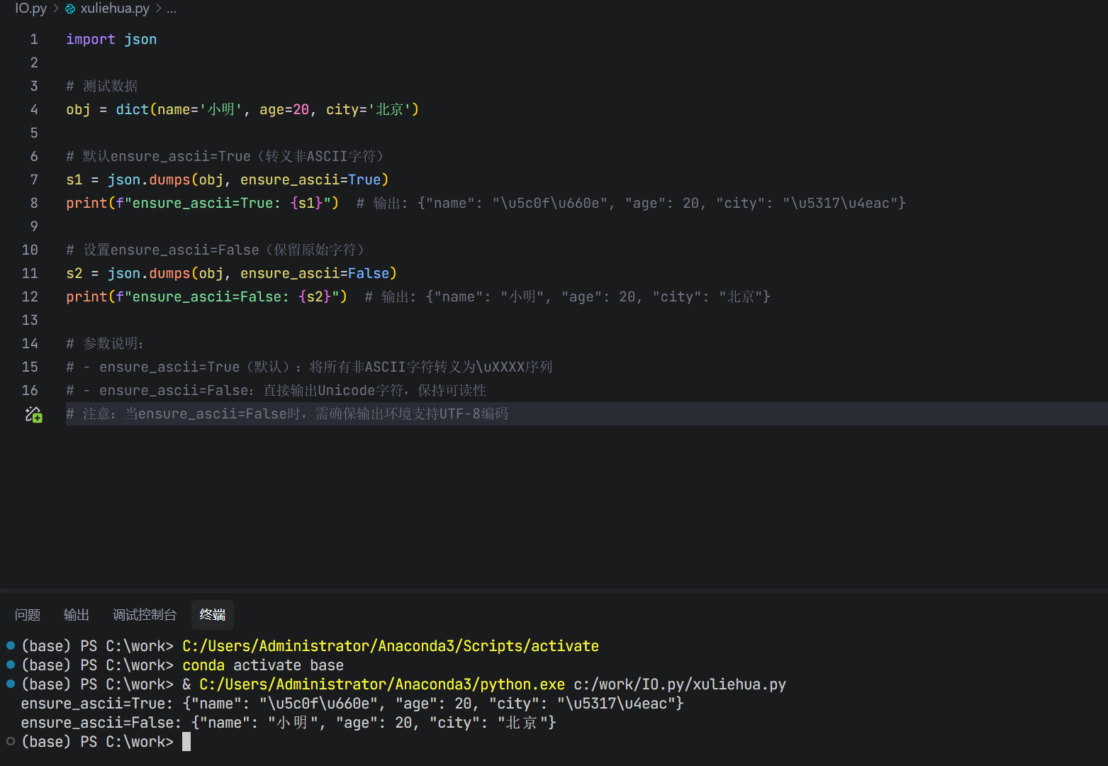The height and width of the screenshot is (766, 1108).
Task: Click the blue marker beside the first terminal command
Action: point(11,645)
